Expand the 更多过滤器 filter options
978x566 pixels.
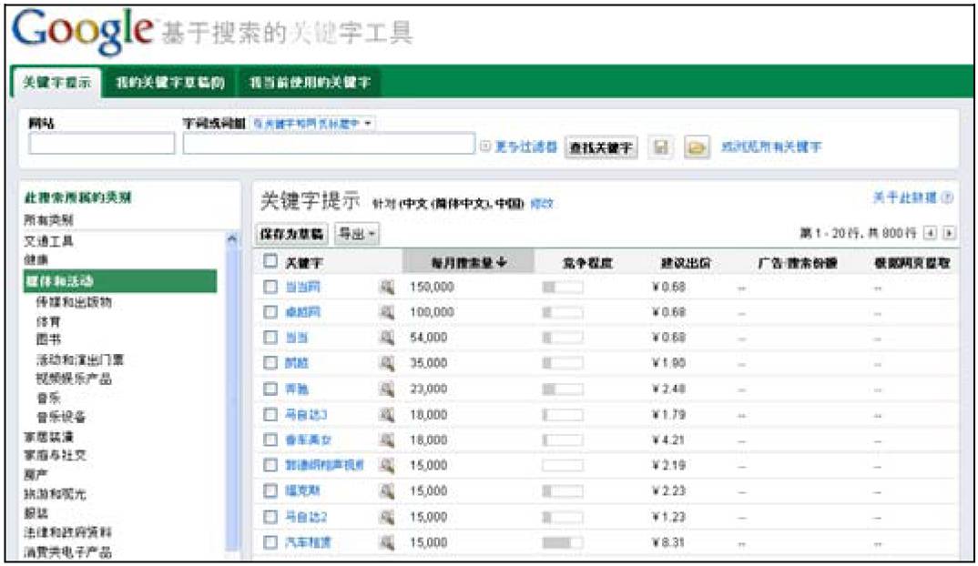[x=519, y=147]
